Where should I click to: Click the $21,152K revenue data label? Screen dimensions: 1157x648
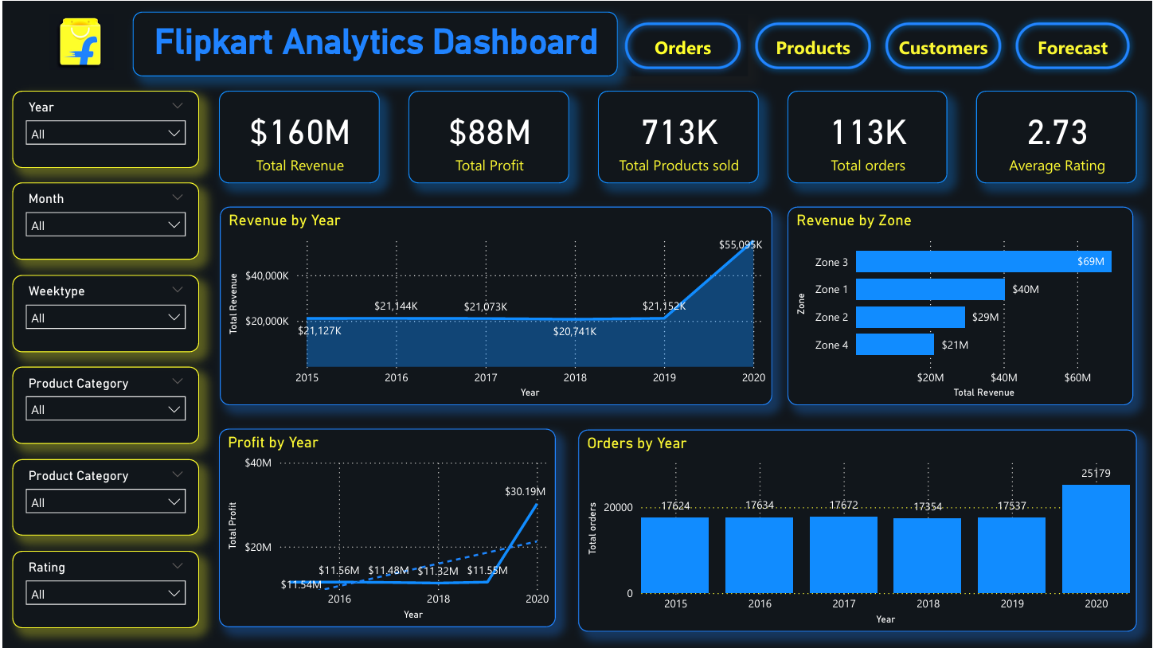click(x=664, y=306)
